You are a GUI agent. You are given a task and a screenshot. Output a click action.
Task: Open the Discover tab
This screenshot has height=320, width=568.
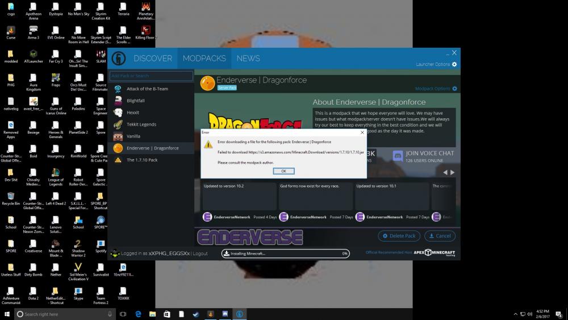tap(152, 59)
